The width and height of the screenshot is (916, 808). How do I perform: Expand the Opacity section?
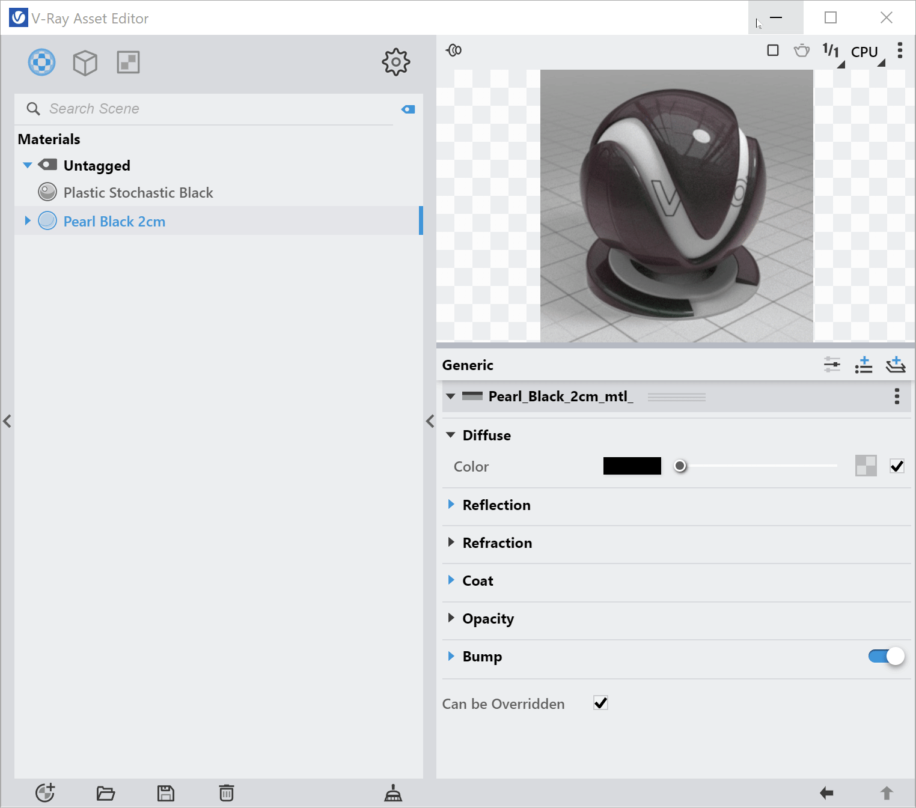tap(451, 618)
